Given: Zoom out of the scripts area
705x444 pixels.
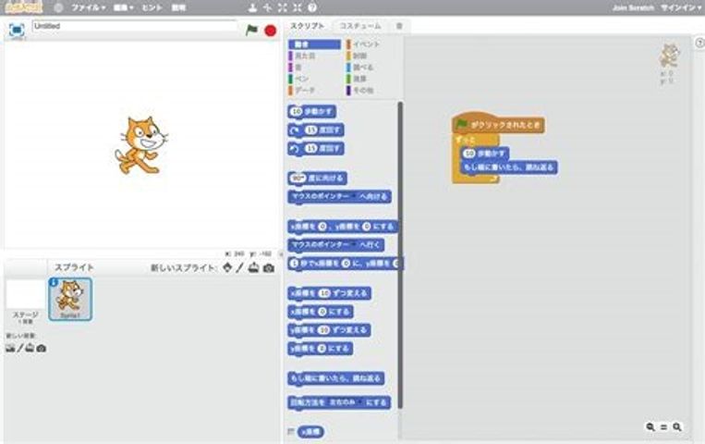Looking at the screenshot, I should pyautogui.click(x=650, y=426).
